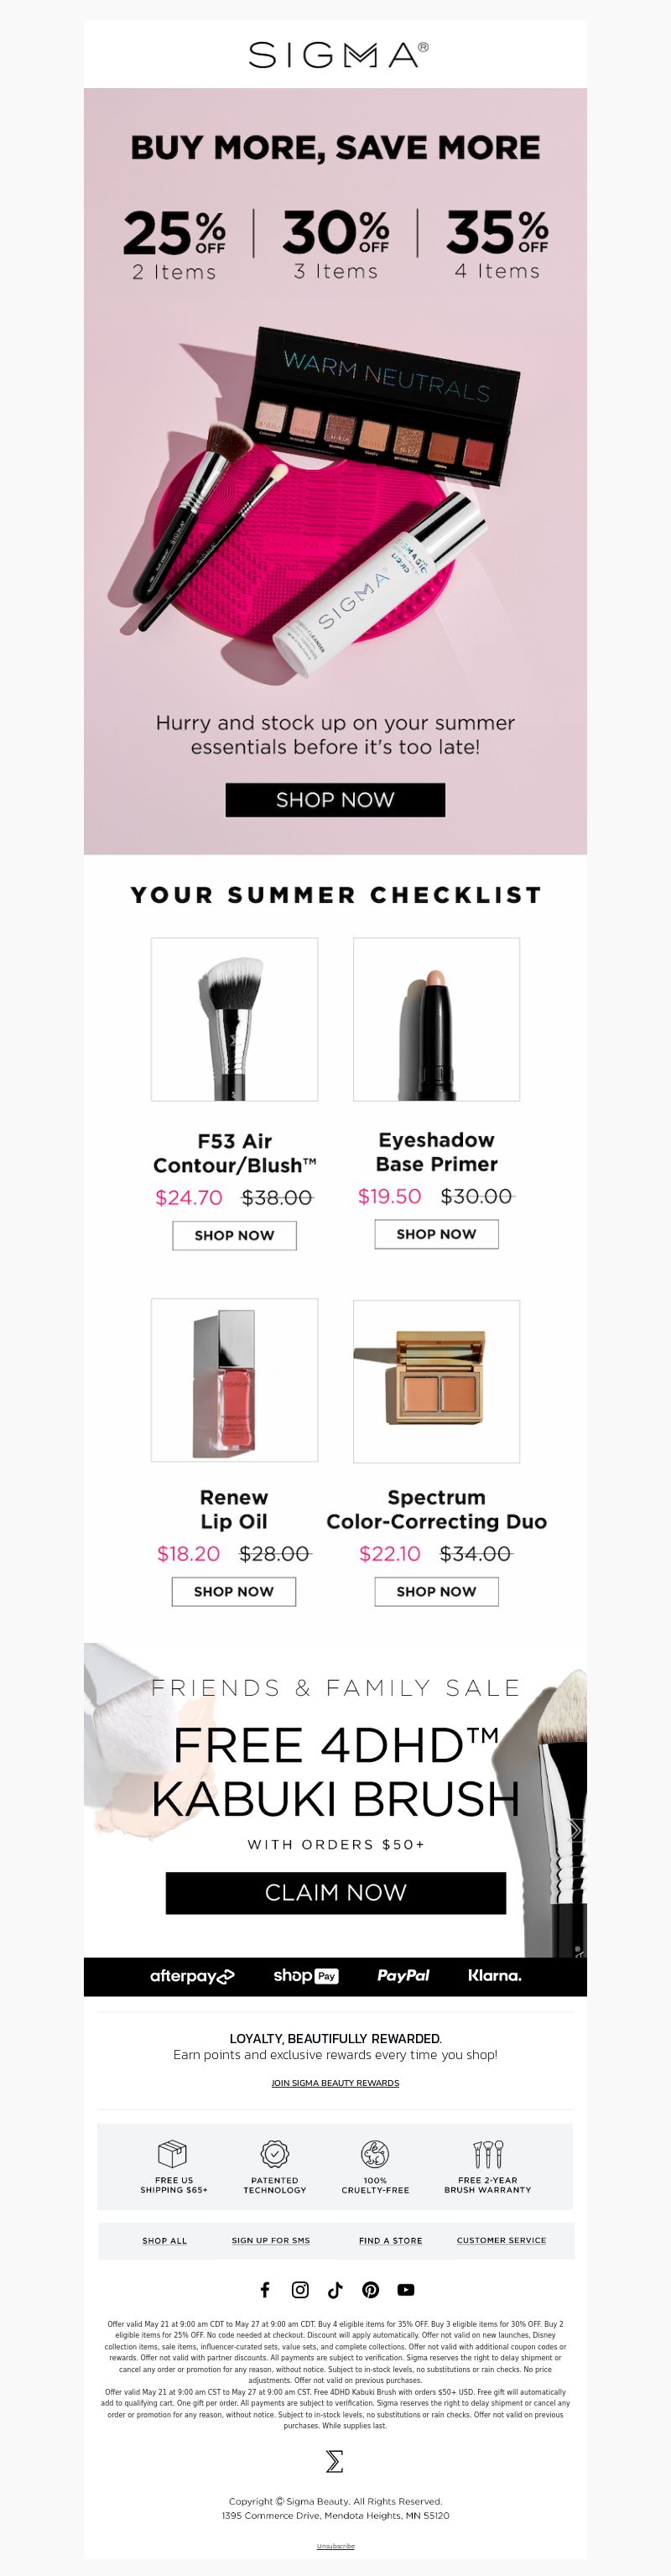
Task: Shop the F53 Air Contour/Blush brush
Action: pyautogui.click(x=234, y=1235)
